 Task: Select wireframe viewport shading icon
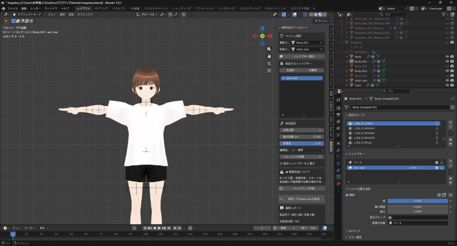tap(311, 15)
